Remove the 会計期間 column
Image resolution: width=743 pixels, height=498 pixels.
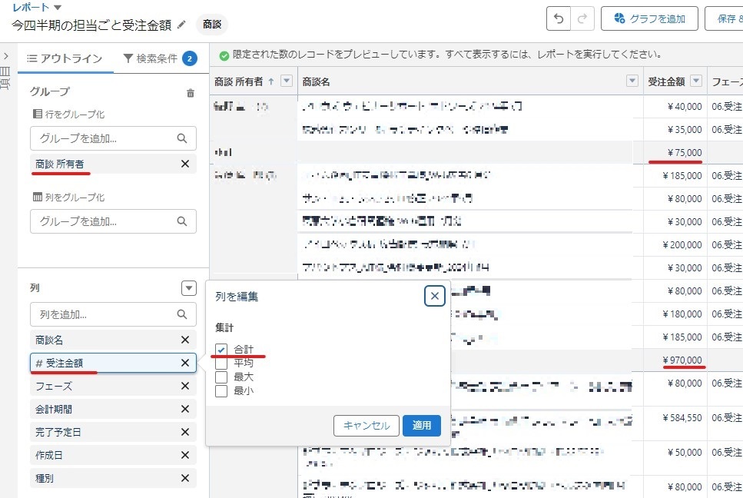pyautogui.click(x=185, y=409)
